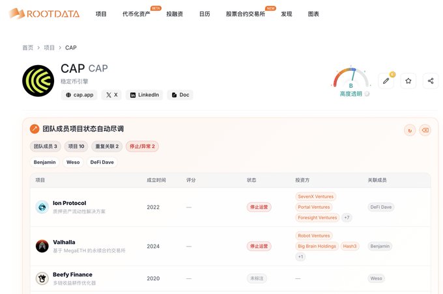Click the Benjamin tag in Valhalla row
This screenshot has height=294, width=443.
tap(380, 246)
